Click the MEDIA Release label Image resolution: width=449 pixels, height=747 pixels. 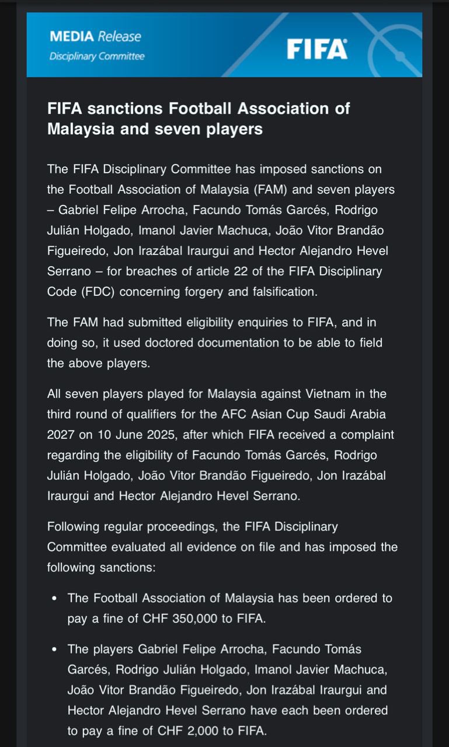point(95,36)
